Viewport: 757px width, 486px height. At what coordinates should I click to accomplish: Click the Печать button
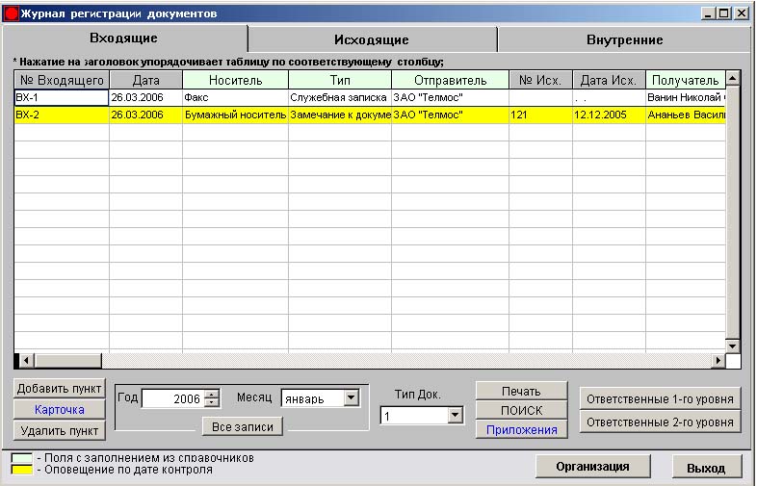[522, 392]
